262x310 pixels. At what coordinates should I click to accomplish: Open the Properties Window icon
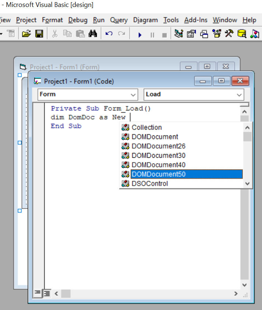tap(191, 34)
